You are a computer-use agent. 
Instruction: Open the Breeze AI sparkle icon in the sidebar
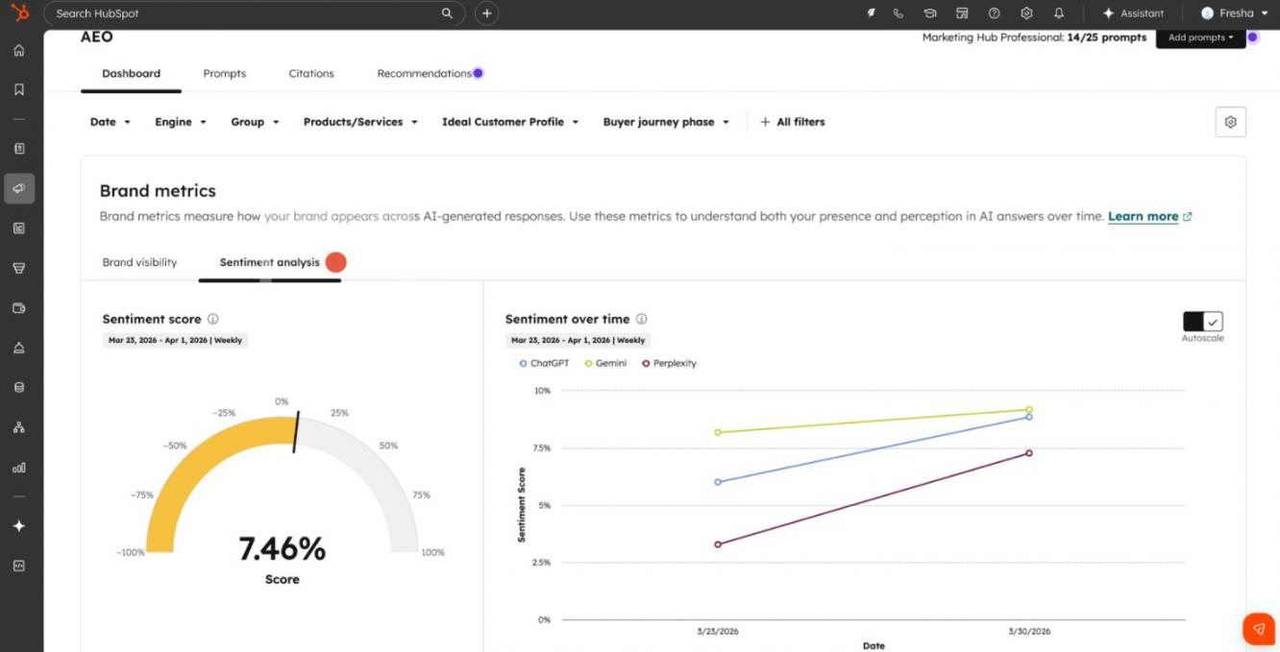[19, 526]
